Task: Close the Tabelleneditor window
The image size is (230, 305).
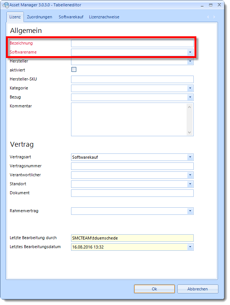Action: (x=219, y=5)
